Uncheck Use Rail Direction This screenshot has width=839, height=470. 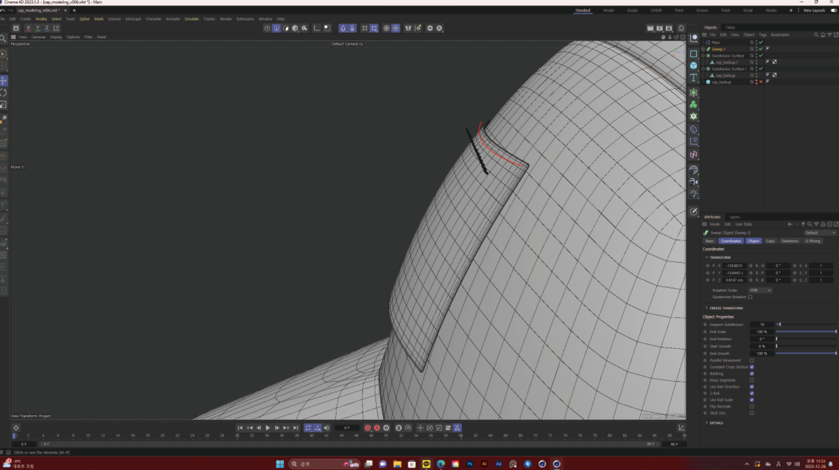[752, 387]
